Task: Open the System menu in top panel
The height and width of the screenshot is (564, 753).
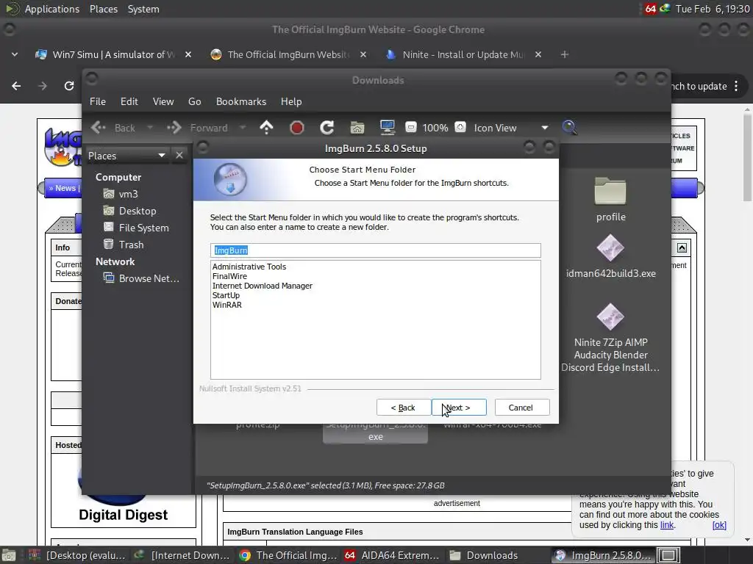Action: pyautogui.click(x=143, y=9)
